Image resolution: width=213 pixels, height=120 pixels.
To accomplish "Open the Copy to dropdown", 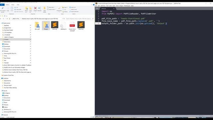I will 31,9.
